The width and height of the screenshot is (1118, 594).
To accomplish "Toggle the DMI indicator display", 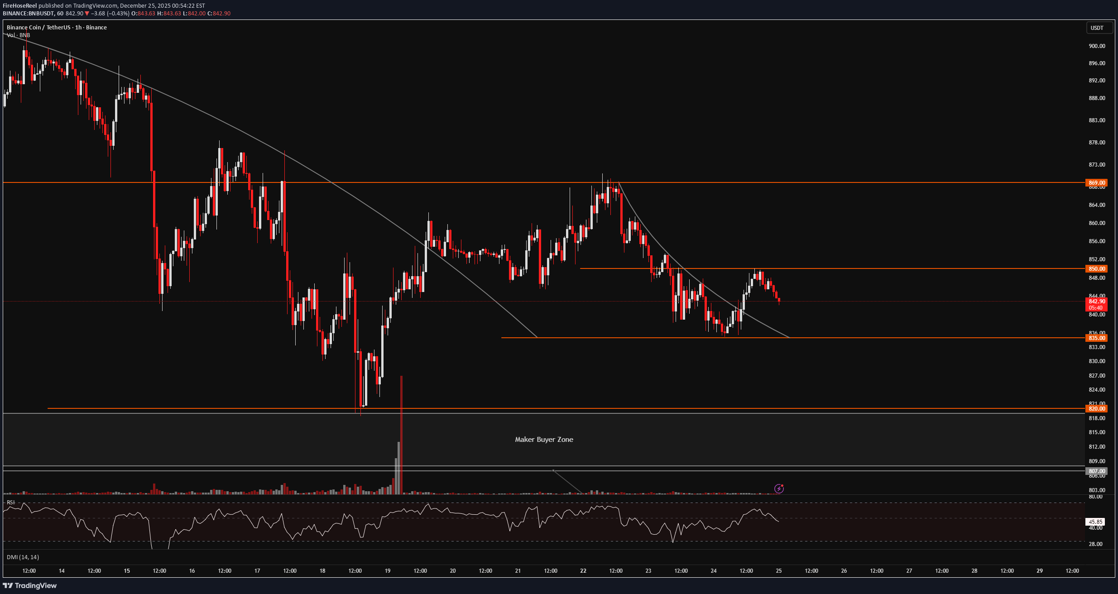I will (x=22, y=557).
